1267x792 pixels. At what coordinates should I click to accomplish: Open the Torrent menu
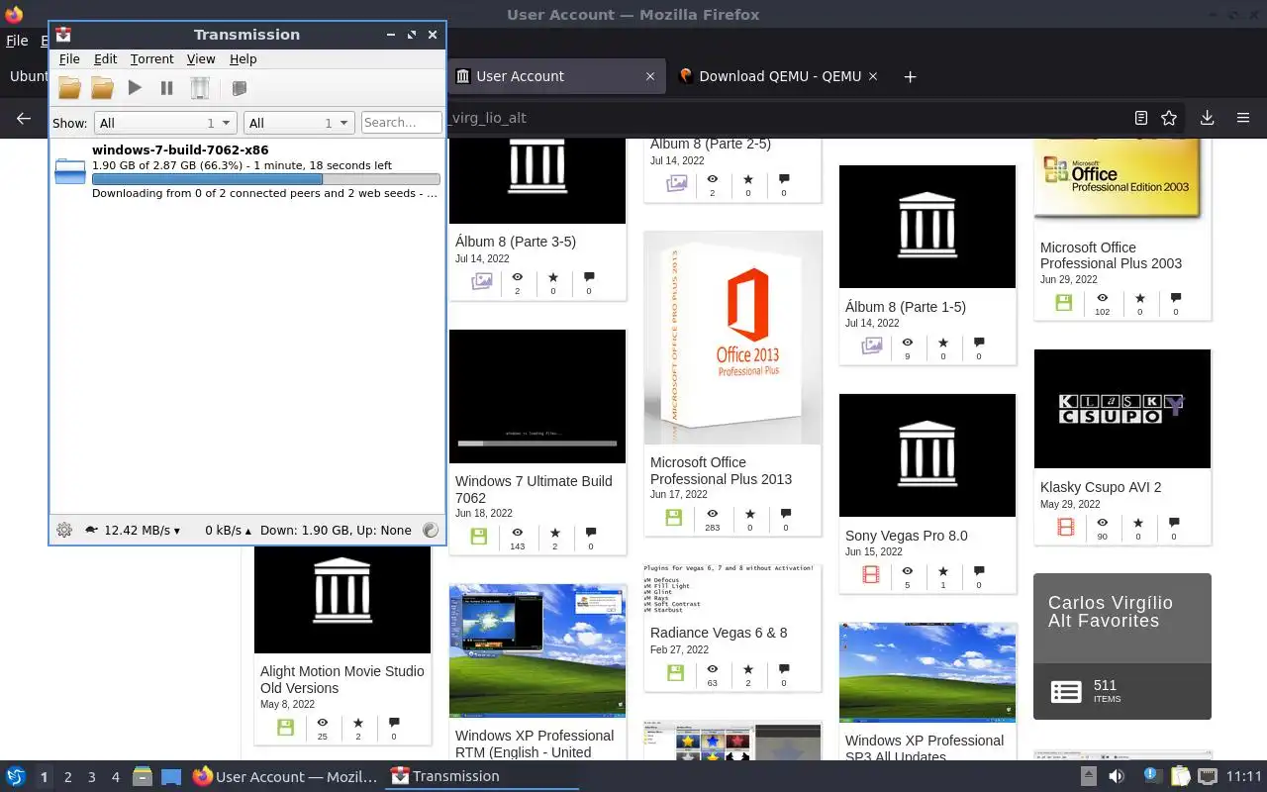tap(151, 59)
